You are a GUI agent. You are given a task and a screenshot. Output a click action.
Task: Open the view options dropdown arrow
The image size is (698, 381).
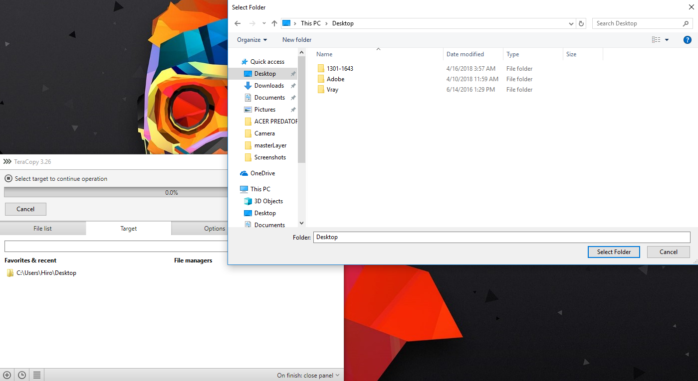point(667,40)
